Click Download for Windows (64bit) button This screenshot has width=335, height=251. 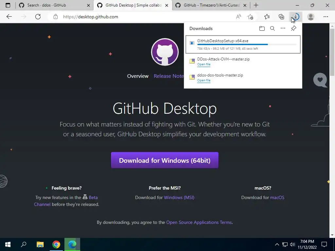click(165, 160)
